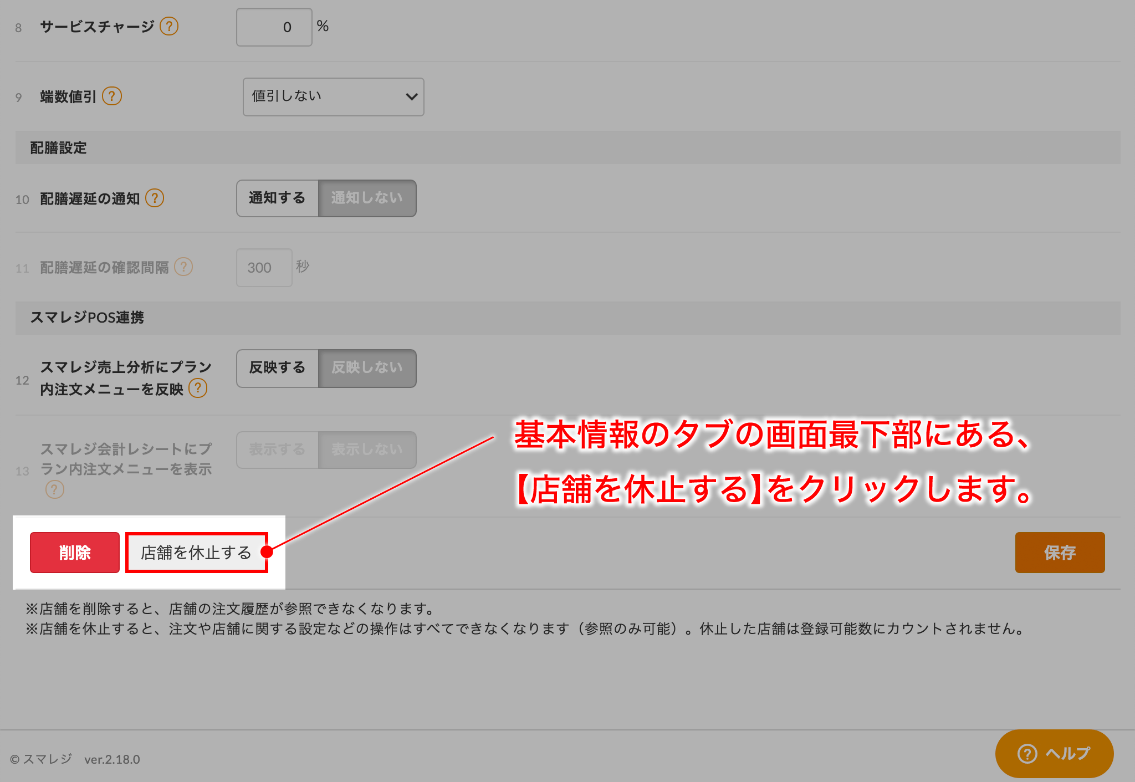Open the ヘルプ panel at bottom right
Viewport: 1135px width, 782px height.
[x=1054, y=753]
